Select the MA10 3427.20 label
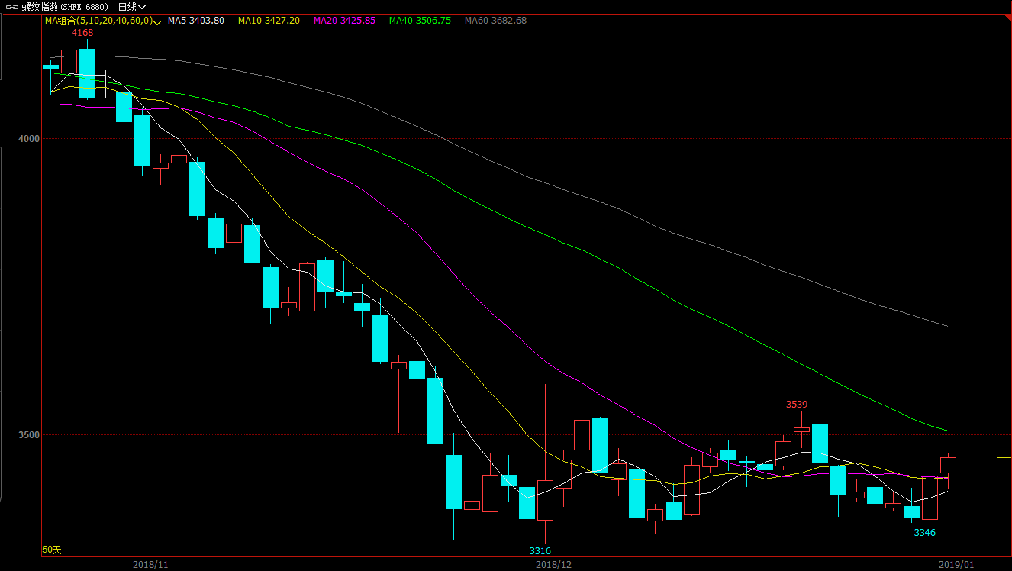This screenshot has width=1012, height=571. (x=269, y=21)
